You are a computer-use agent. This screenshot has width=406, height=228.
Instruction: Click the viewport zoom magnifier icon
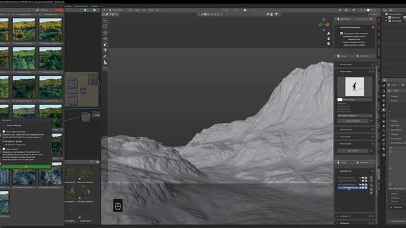pyautogui.click(x=329, y=34)
